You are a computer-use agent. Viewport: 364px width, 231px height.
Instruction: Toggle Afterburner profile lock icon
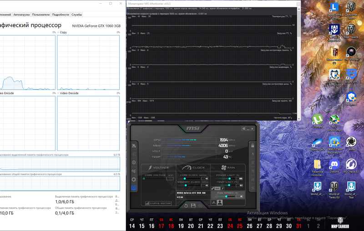[253, 146]
